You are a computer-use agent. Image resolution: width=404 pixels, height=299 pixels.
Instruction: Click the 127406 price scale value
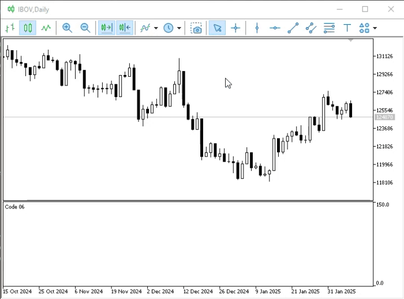(385, 92)
